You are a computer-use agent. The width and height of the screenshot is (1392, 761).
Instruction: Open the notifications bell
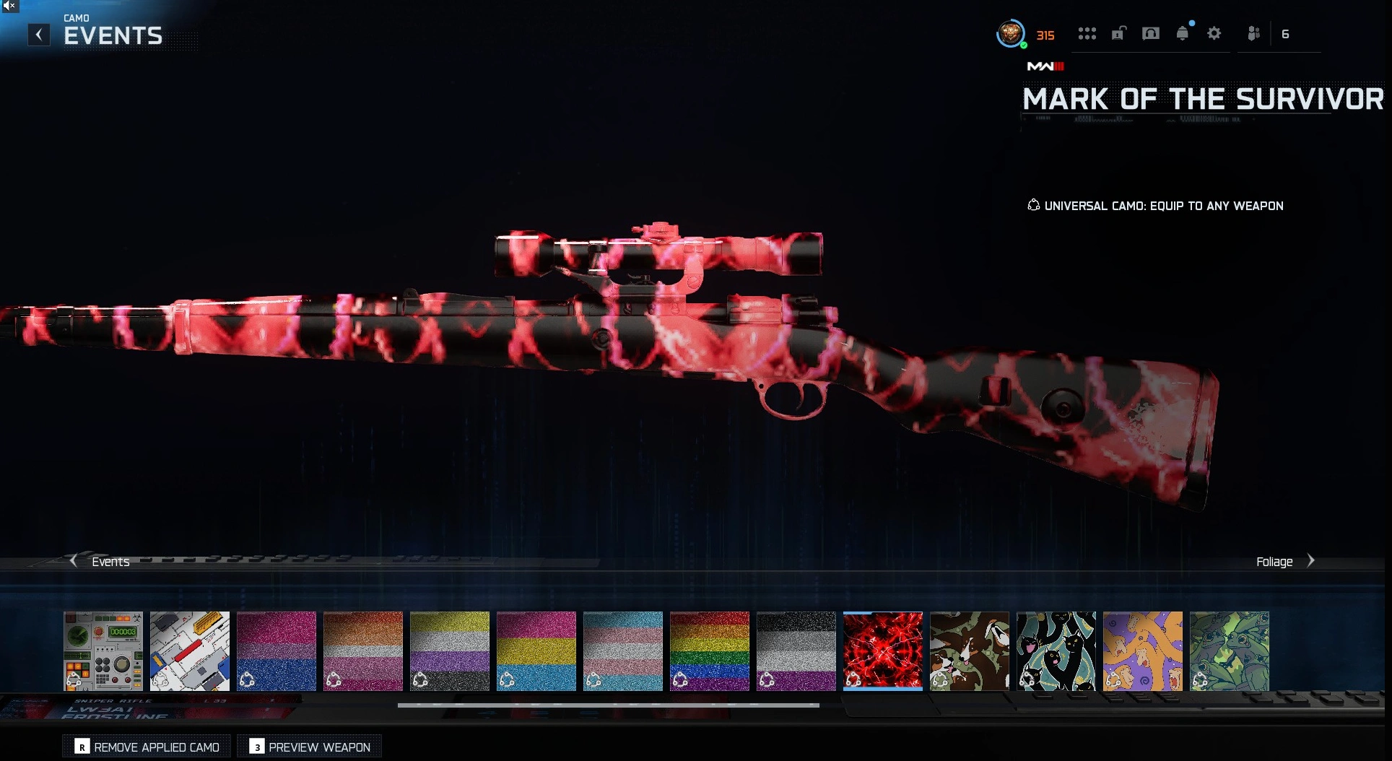tap(1183, 33)
